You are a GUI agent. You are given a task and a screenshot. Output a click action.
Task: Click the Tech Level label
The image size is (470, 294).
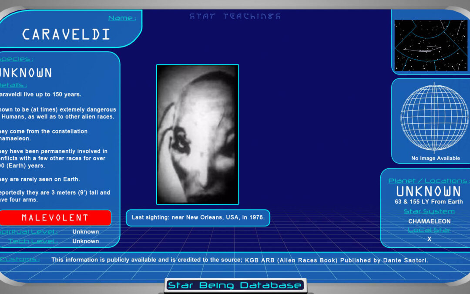[33, 241]
